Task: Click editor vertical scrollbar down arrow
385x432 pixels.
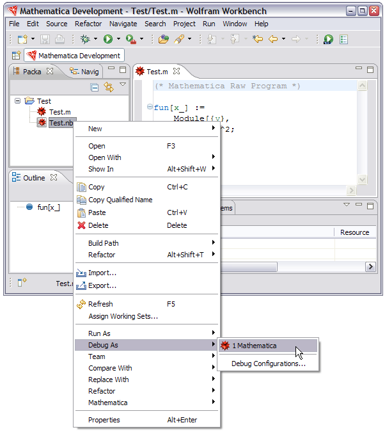Action: (362, 180)
